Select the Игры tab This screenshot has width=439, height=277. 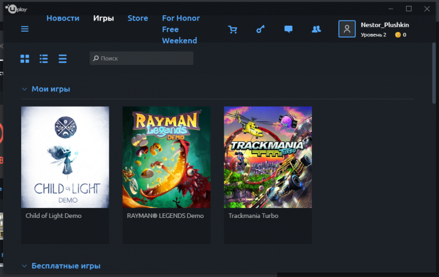[x=103, y=18]
